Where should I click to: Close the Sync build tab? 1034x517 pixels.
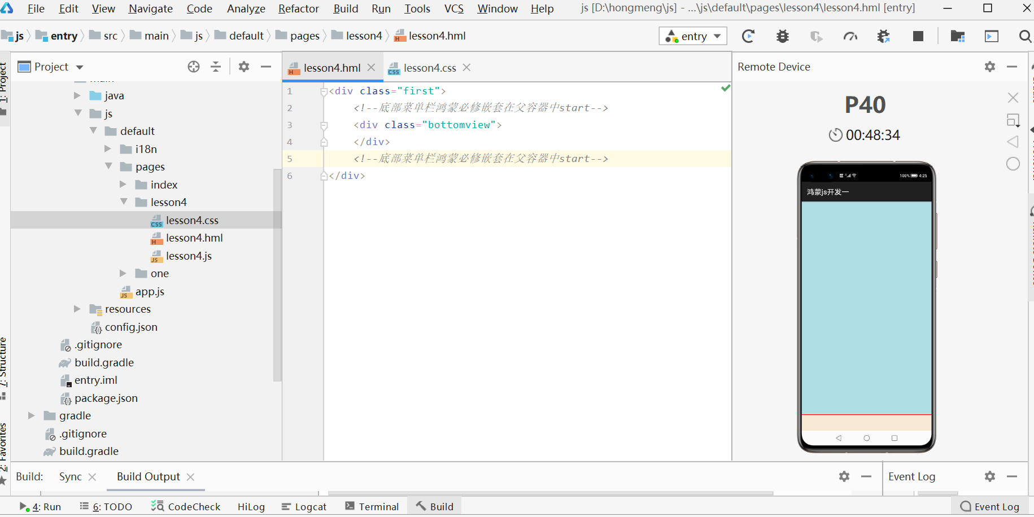tap(92, 477)
